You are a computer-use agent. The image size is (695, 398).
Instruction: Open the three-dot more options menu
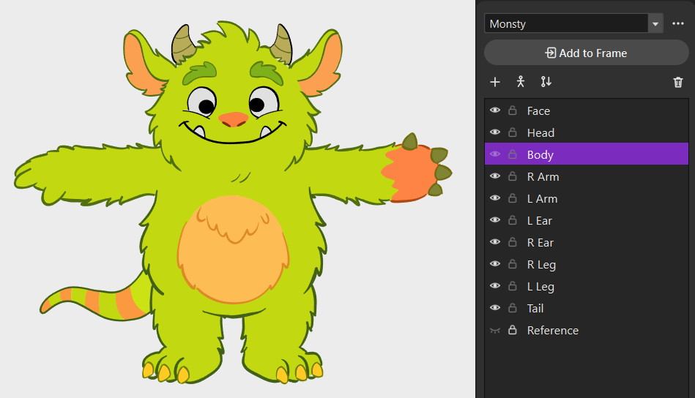point(677,24)
